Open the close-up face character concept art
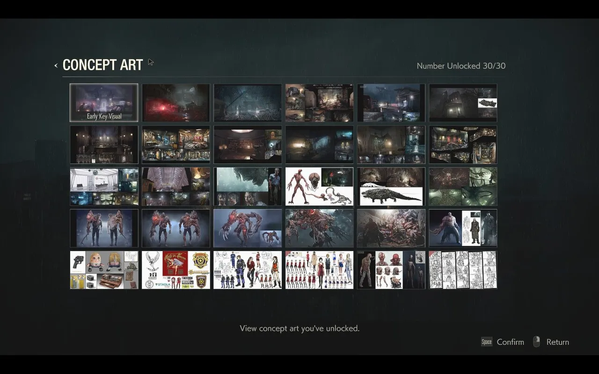This screenshot has height=374, width=599. pos(248,187)
